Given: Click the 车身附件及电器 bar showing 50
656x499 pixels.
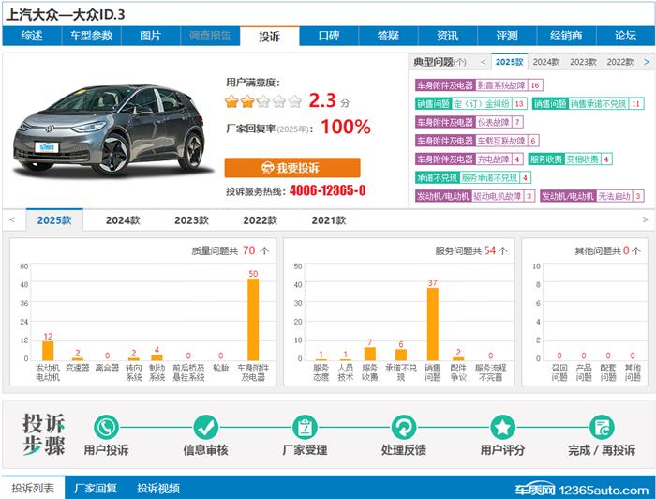Looking at the screenshot, I should tap(253, 320).
